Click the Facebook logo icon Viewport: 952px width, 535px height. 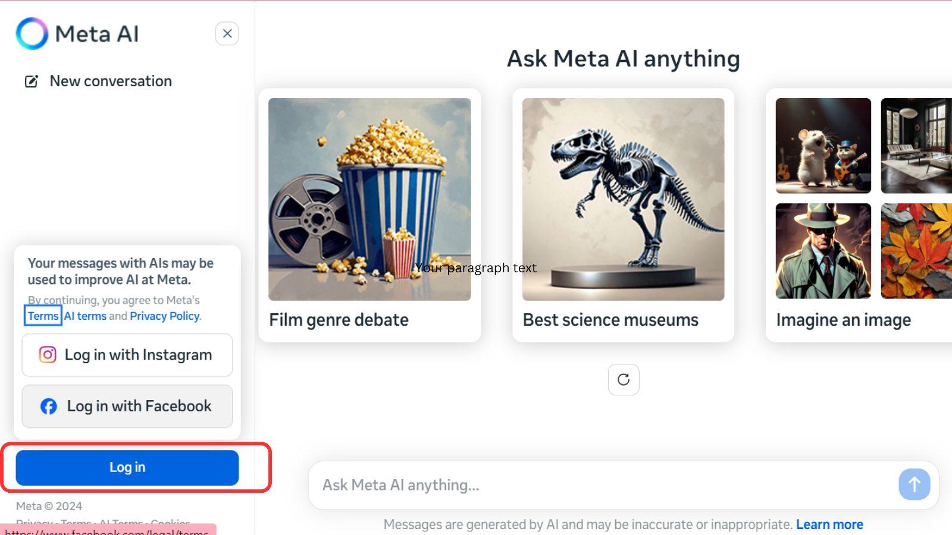[49, 407]
